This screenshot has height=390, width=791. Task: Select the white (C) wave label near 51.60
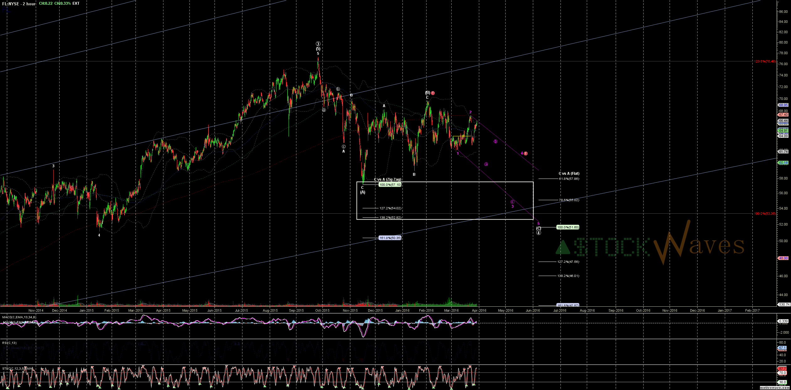pyautogui.click(x=539, y=228)
